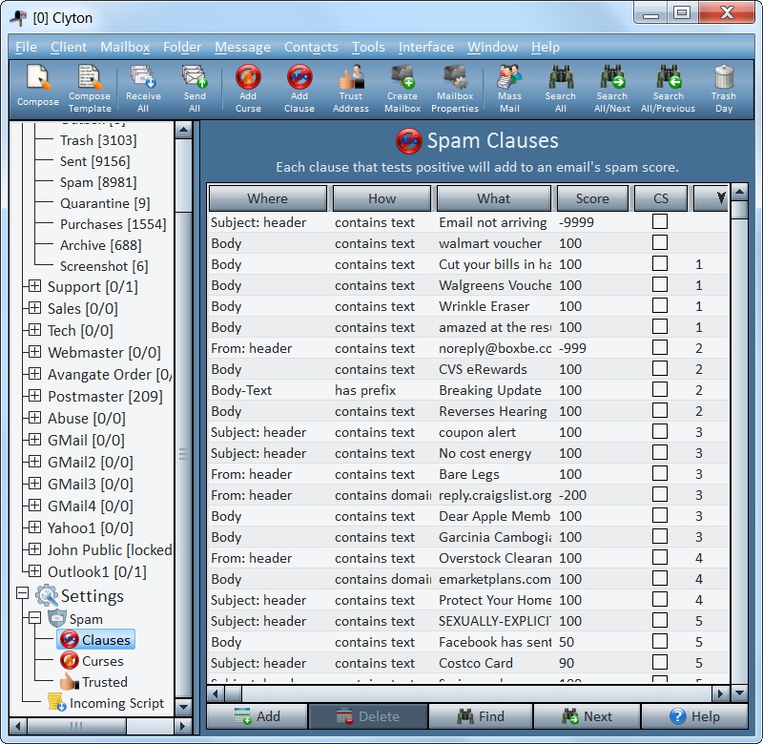Click the Settings magnifier gear node
The width and height of the screenshot is (763, 744).
(x=80, y=596)
